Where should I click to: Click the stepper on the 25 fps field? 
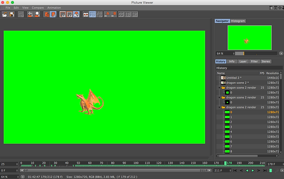pyautogui.click(x=17, y=164)
